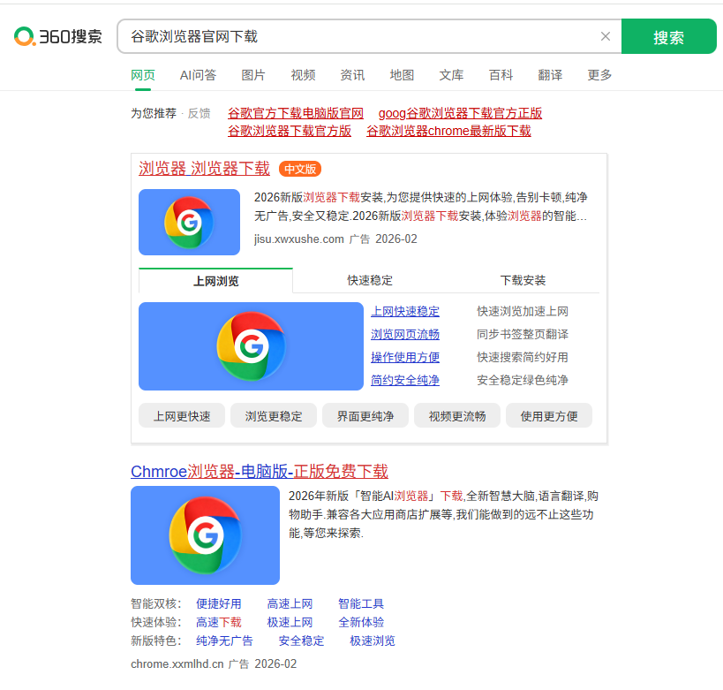The image size is (723, 690).
Task: Switch to the AI问答 tab
Action: pos(198,75)
